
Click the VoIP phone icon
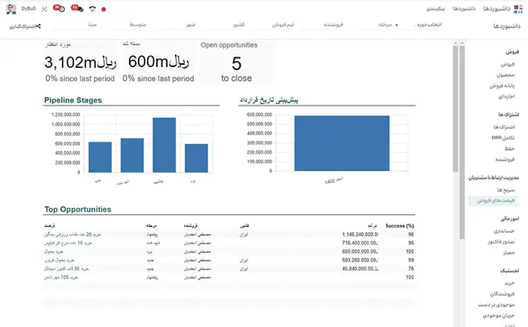[x=92, y=9]
